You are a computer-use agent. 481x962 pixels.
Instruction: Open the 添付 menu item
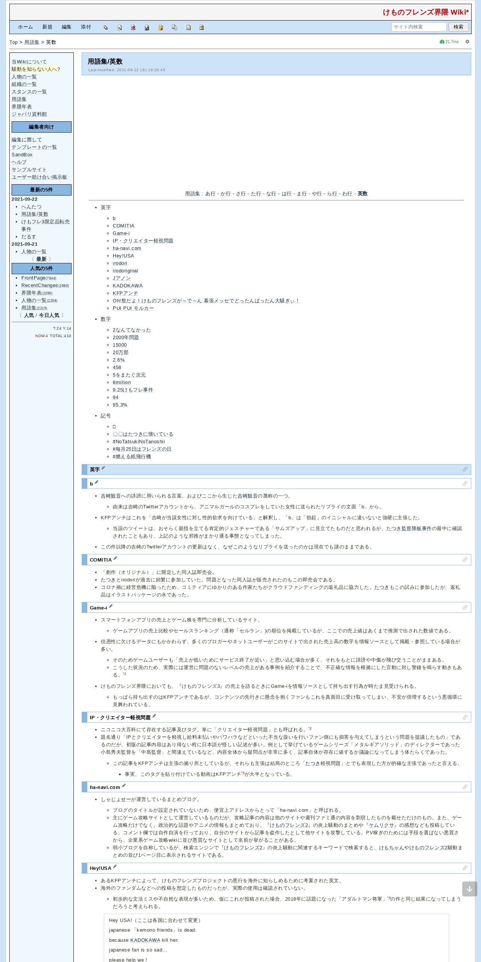[86, 27]
